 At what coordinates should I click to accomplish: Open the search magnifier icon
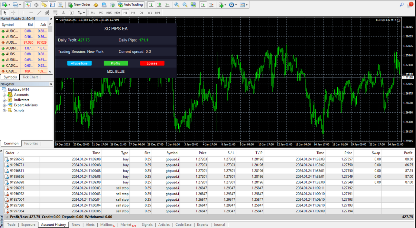(401, 5)
